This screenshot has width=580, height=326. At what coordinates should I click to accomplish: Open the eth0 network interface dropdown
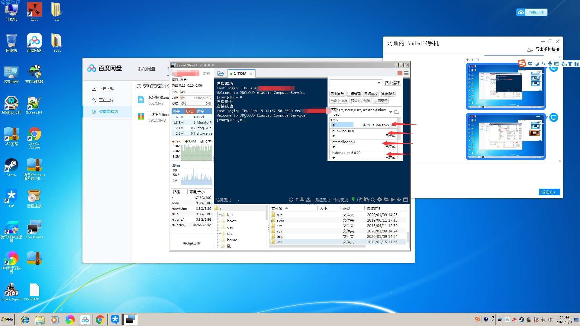(x=210, y=141)
